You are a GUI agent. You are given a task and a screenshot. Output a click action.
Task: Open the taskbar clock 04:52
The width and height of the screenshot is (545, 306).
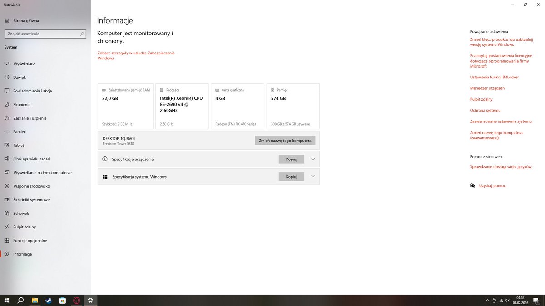(x=520, y=300)
